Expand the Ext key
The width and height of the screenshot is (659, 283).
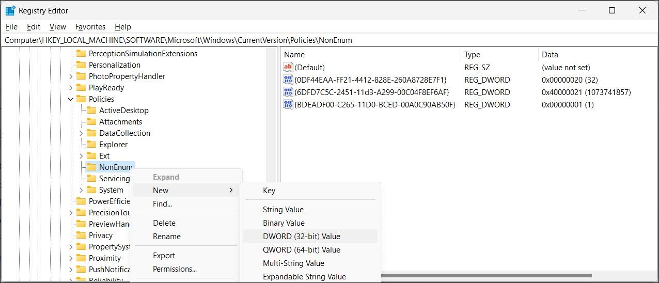[82, 155]
